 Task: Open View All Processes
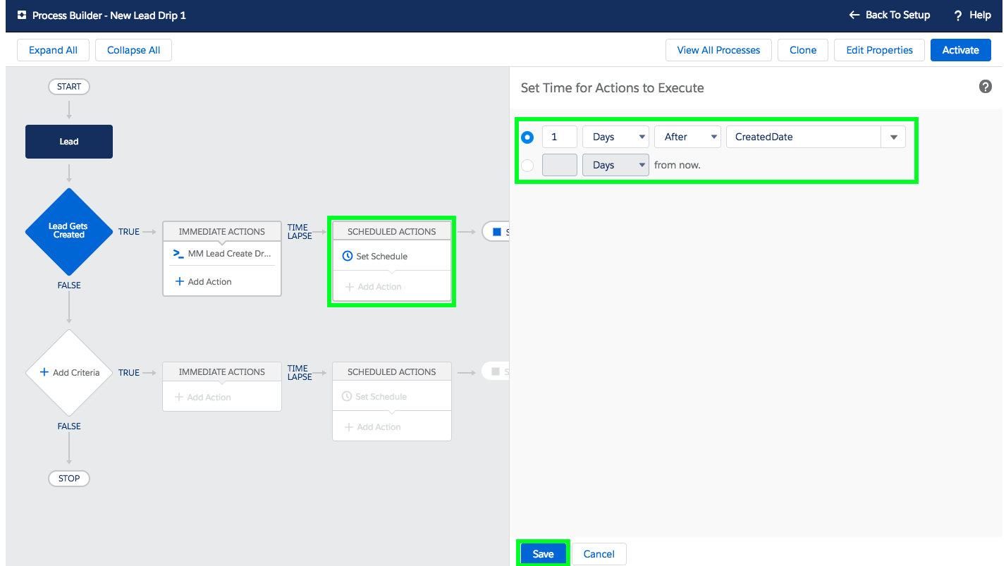pos(718,50)
